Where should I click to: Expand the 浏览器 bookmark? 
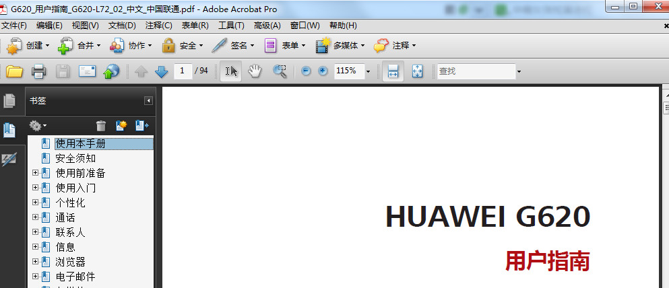coord(36,262)
